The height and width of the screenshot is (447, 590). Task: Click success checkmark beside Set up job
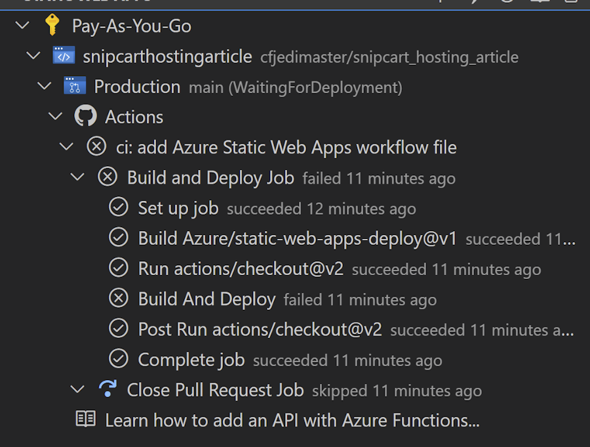tap(119, 207)
